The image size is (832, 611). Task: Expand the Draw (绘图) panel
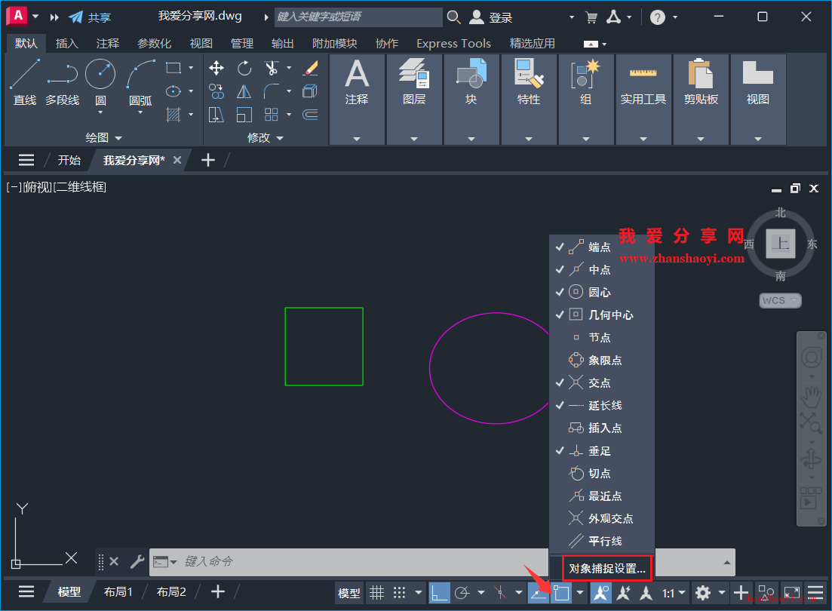104,137
